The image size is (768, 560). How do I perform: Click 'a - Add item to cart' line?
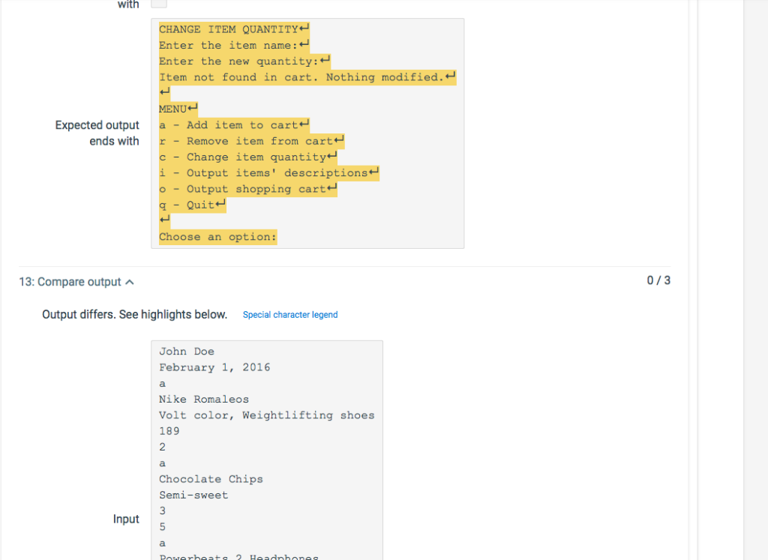coord(234,125)
